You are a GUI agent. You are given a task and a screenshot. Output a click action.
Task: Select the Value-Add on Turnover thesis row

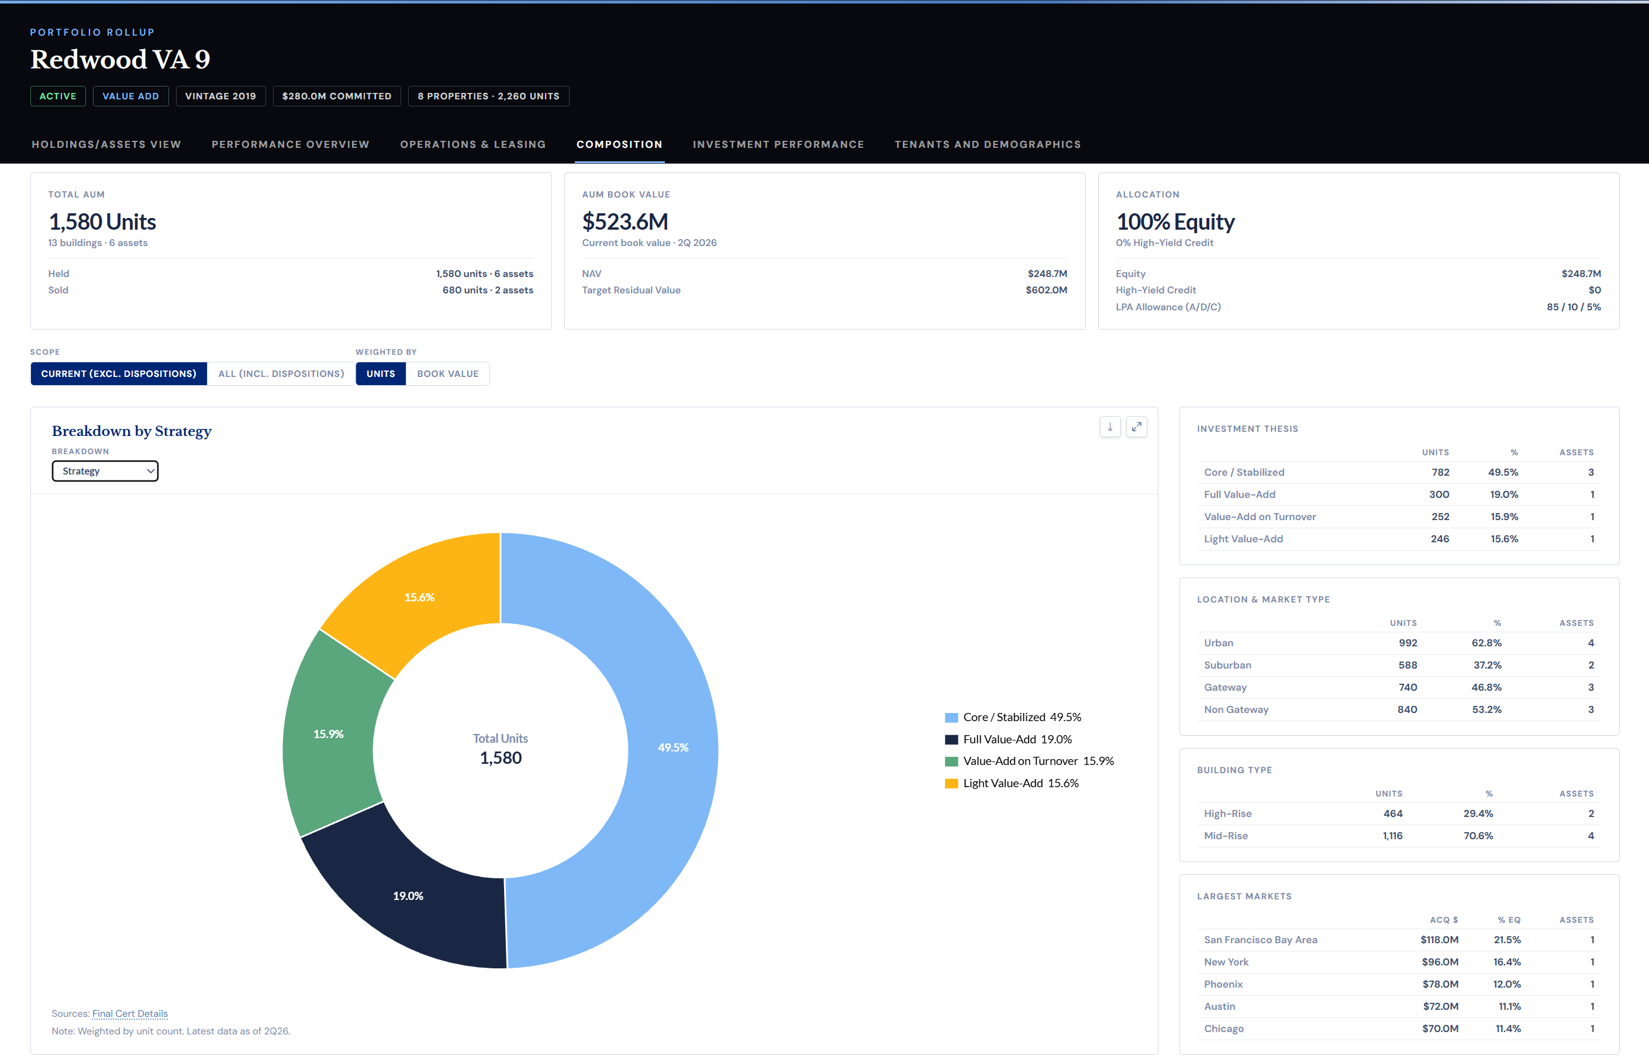pyautogui.click(x=1399, y=517)
